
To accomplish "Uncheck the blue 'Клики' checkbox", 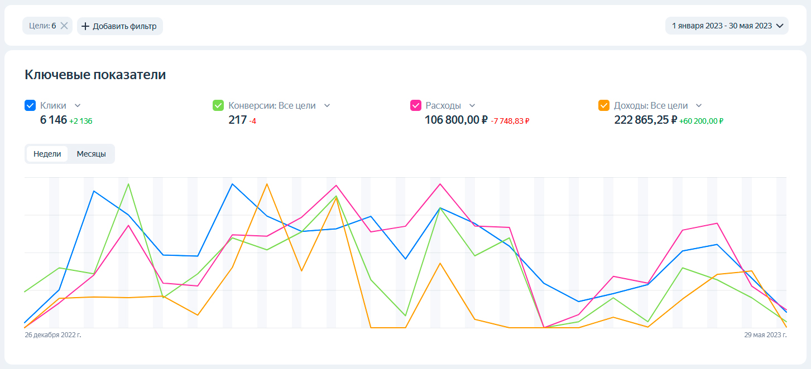I will tap(31, 105).
